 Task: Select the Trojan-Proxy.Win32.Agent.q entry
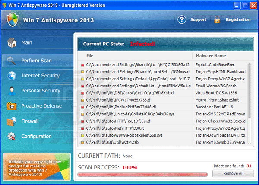point(220,128)
